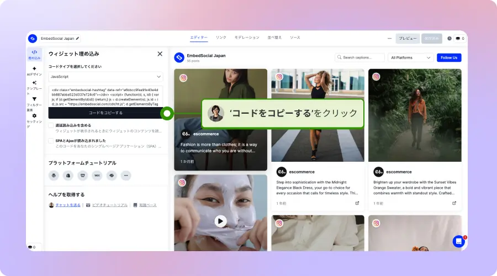497x276 pixels.
Task: Switch to the エディター tab
Action: point(199,38)
